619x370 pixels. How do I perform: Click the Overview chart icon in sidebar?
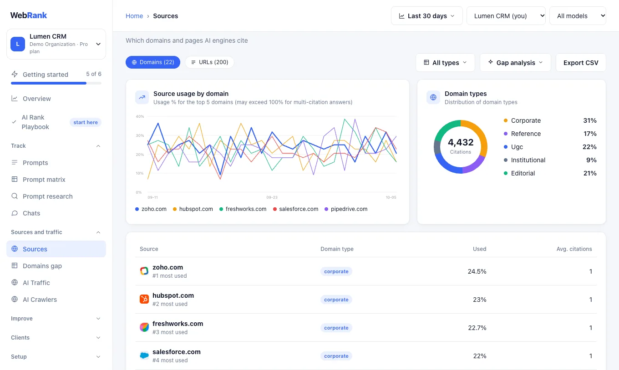click(15, 99)
